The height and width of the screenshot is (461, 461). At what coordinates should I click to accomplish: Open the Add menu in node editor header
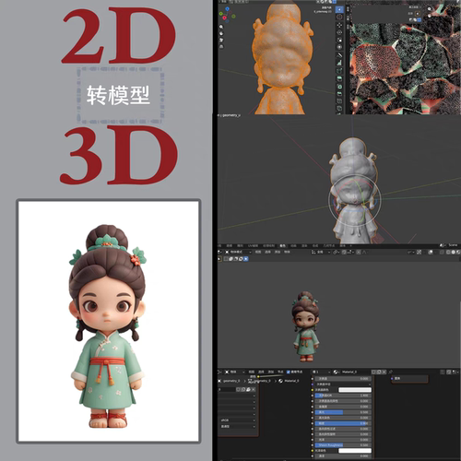271,372
